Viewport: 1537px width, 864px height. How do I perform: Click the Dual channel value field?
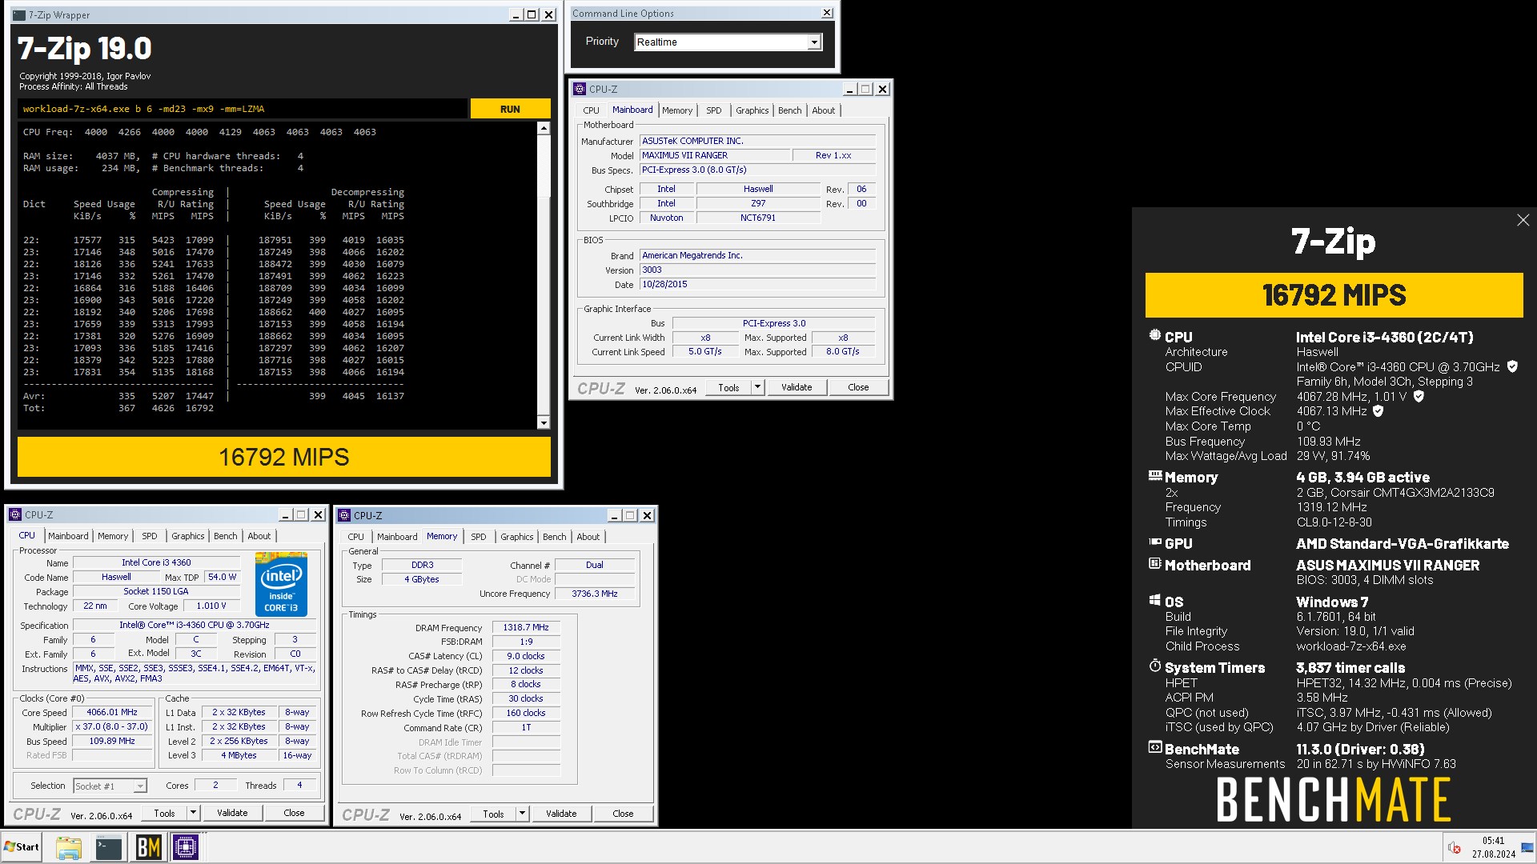coord(595,565)
